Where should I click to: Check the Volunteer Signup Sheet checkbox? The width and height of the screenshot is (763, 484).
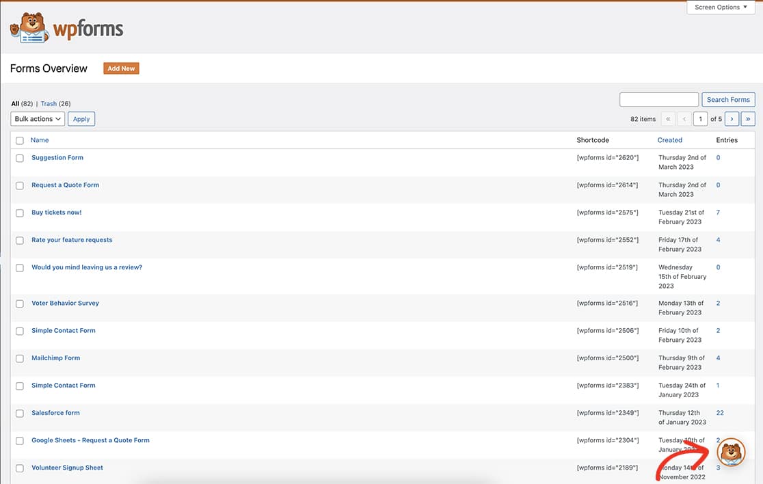coord(19,468)
